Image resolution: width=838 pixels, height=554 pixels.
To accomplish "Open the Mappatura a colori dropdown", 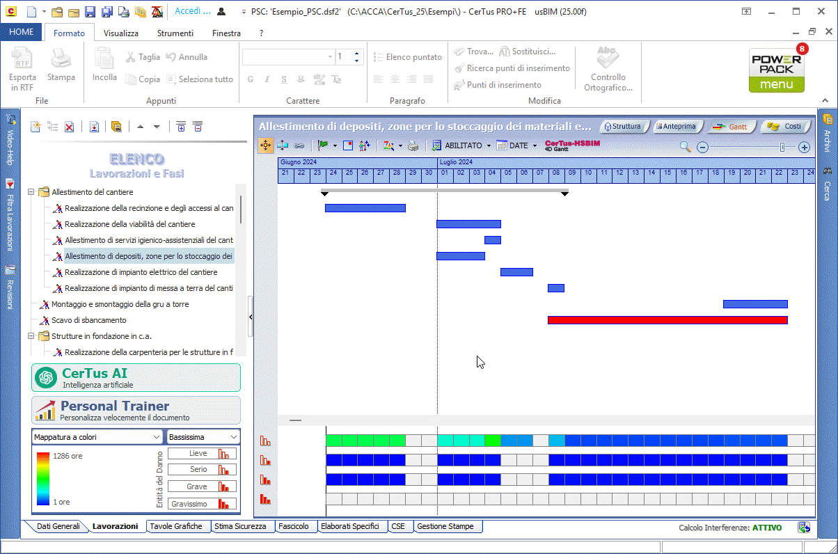I will click(97, 437).
